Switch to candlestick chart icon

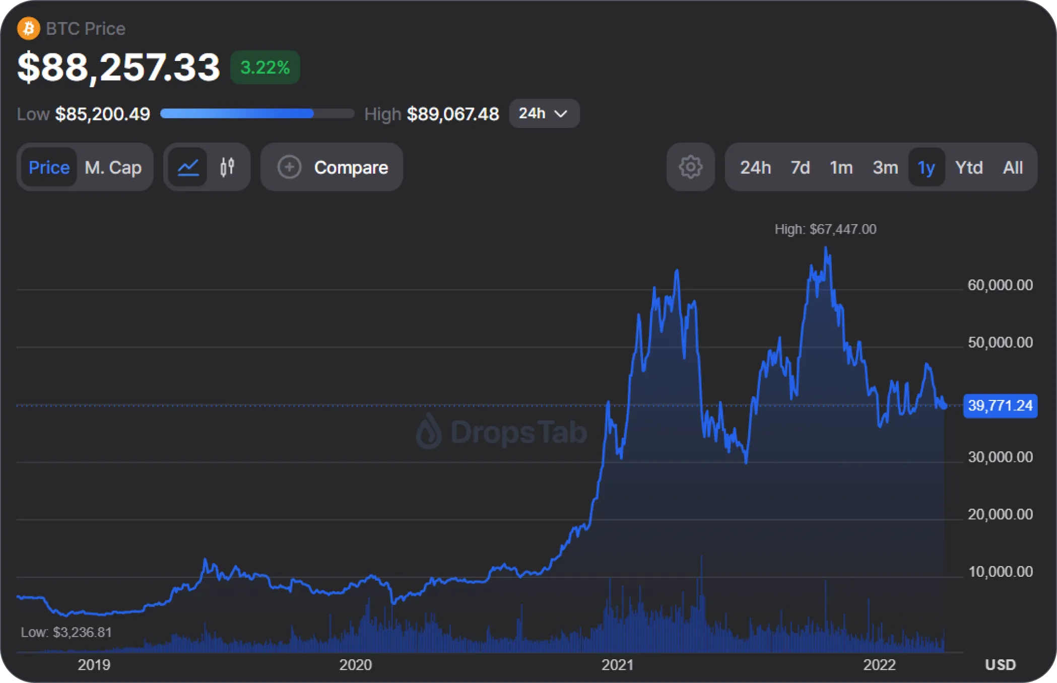(227, 167)
